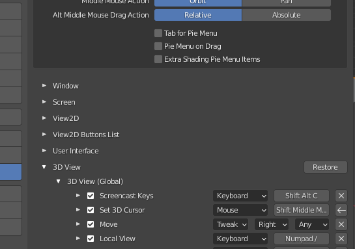Uncheck the Move keymap item

(91, 224)
